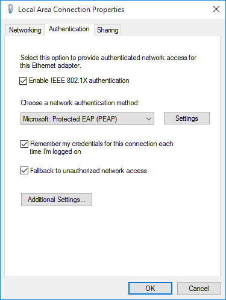Click the Choose a network authentication method label

(x=80, y=103)
